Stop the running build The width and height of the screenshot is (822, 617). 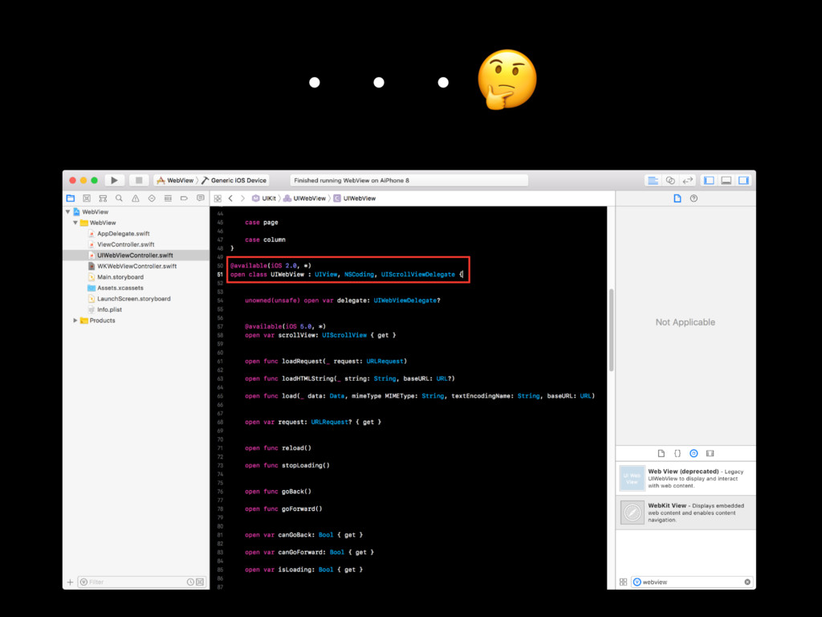139,180
